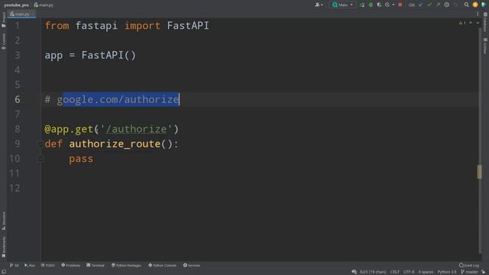Click Git push green arrow
This screenshot has height=275, width=489.
pos(438,5)
